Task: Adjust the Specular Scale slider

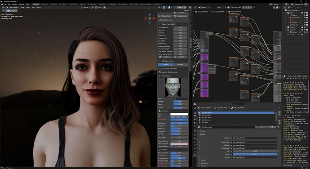Action: tap(179, 153)
